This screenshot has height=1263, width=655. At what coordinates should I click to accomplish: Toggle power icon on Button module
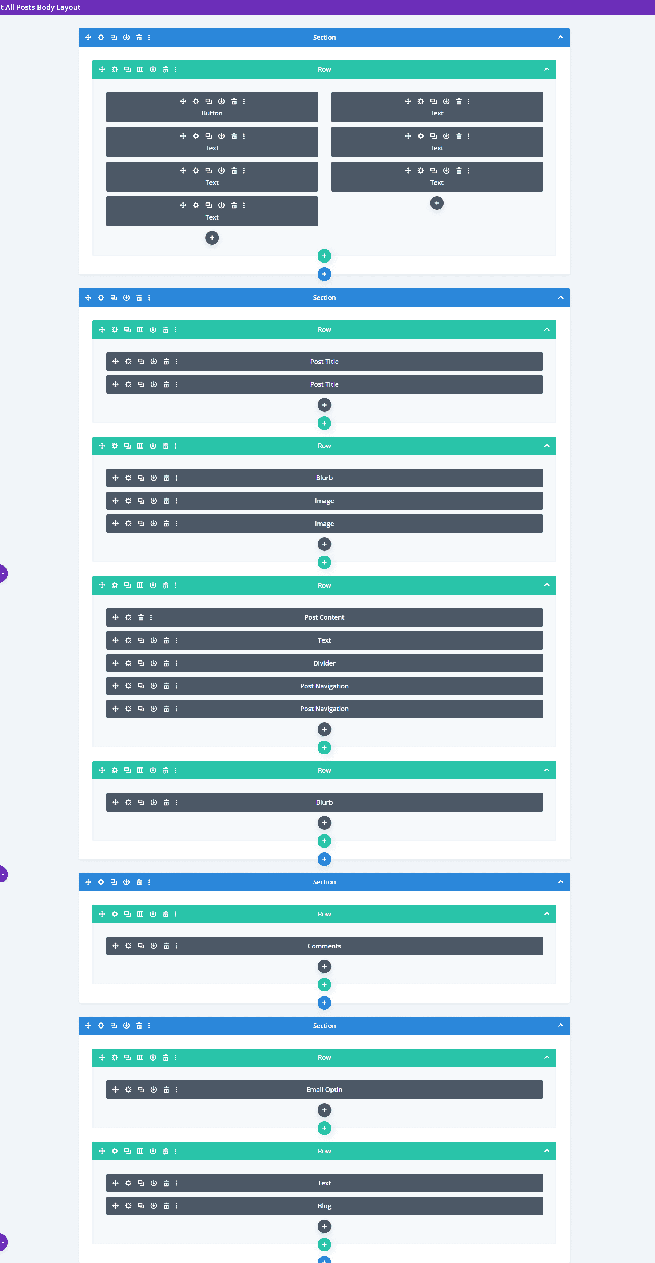pos(222,102)
